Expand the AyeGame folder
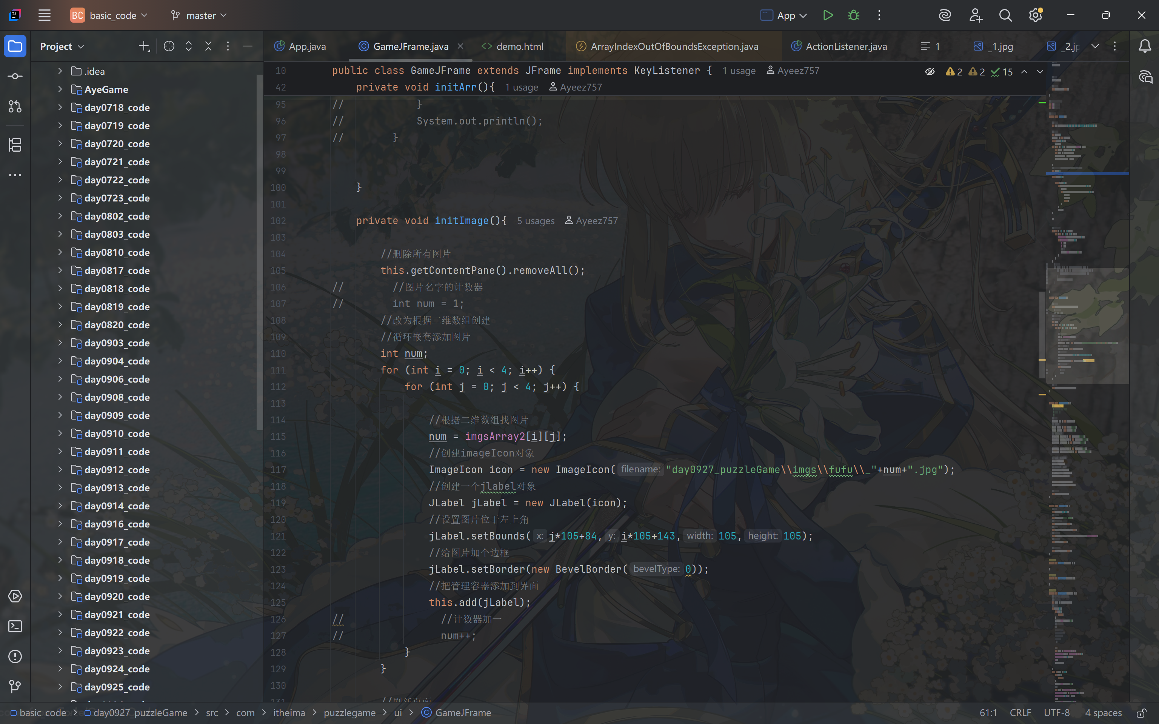This screenshot has width=1159, height=724. click(x=60, y=89)
